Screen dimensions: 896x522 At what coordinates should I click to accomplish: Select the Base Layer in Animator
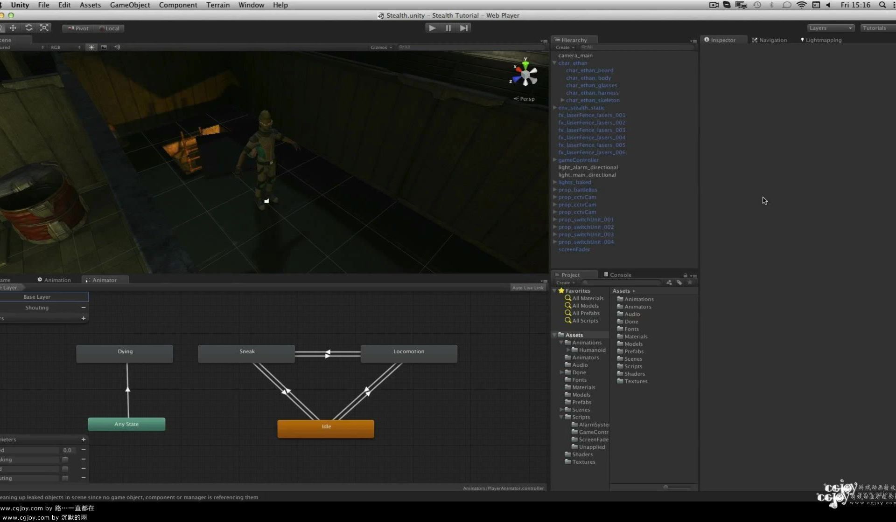[x=37, y=297]
